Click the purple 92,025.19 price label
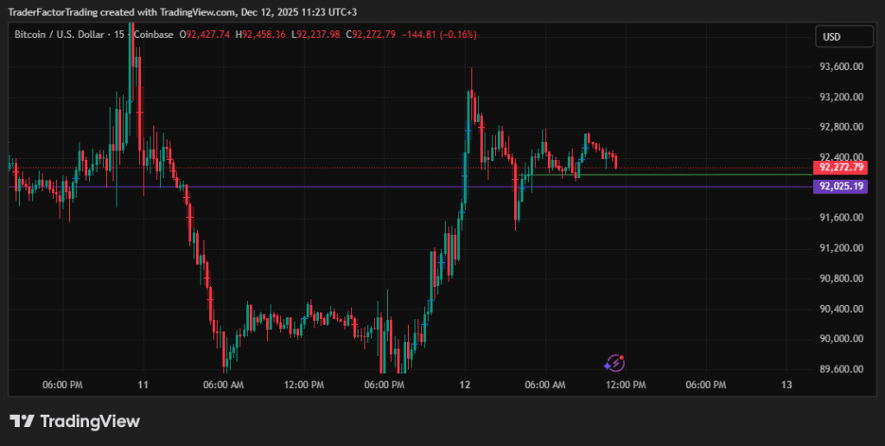 click(x=841, y=186)
